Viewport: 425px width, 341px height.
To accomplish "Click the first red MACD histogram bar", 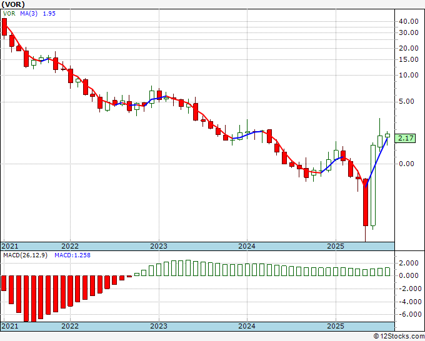I will (4, 284).
